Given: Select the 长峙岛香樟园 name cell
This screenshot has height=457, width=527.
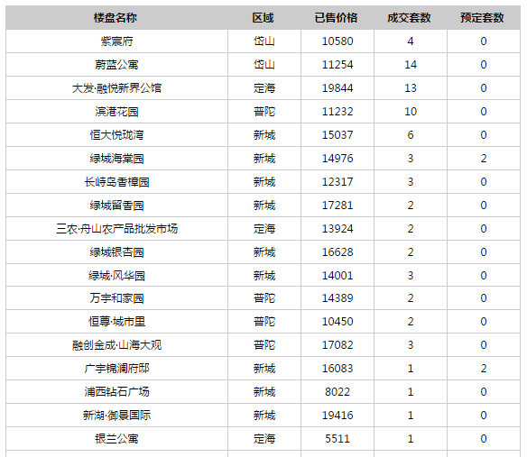Looking at the screenshot, I should (x=116, y=182).
